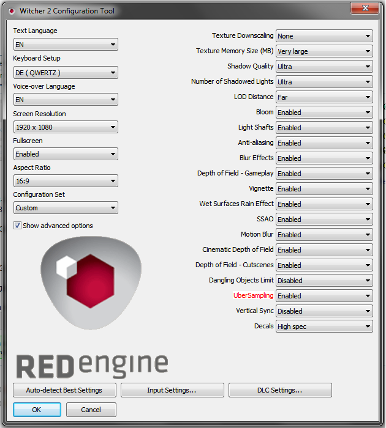Open the Aspect Ratio 16:9 dropdown
Viewport: 386px width, 428px height.
tap(66, 181)
